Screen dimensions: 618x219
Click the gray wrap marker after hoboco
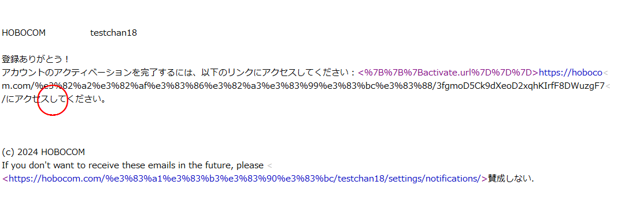tap(606, 73)
